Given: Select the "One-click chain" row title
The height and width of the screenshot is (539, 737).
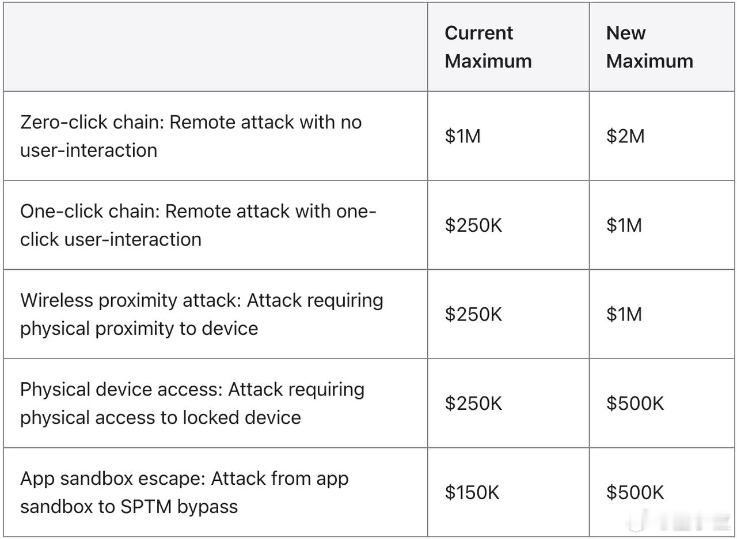Looking at the screenshot, I should [87, 212].
